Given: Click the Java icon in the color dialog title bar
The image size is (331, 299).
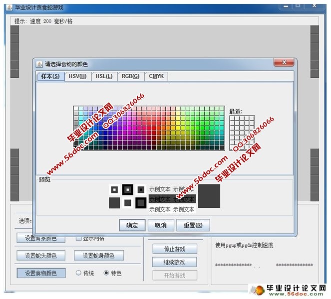Looking at the screenshot, I should tap(39, 64).
